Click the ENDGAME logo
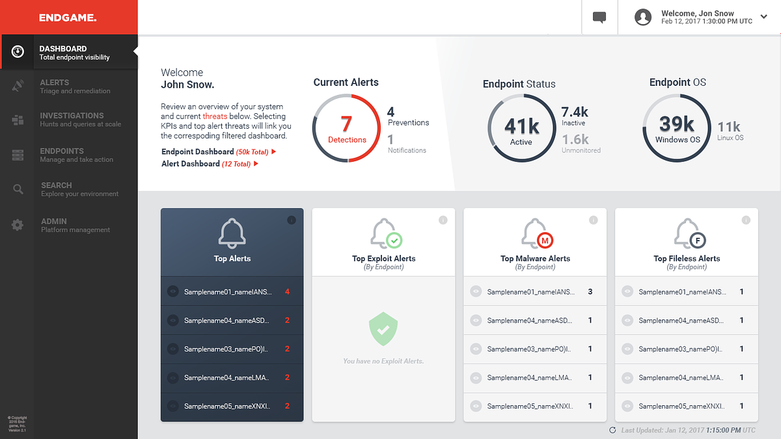781x439 pixels. pos(68,18)
